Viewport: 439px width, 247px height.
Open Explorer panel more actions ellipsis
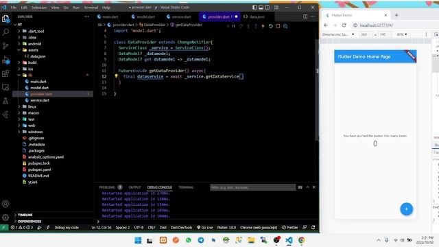pyautogui.click(x=87, y=16)
